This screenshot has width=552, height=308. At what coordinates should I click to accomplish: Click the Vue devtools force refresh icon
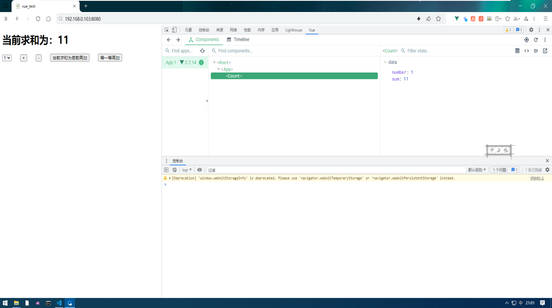click(x=536, y=40)
